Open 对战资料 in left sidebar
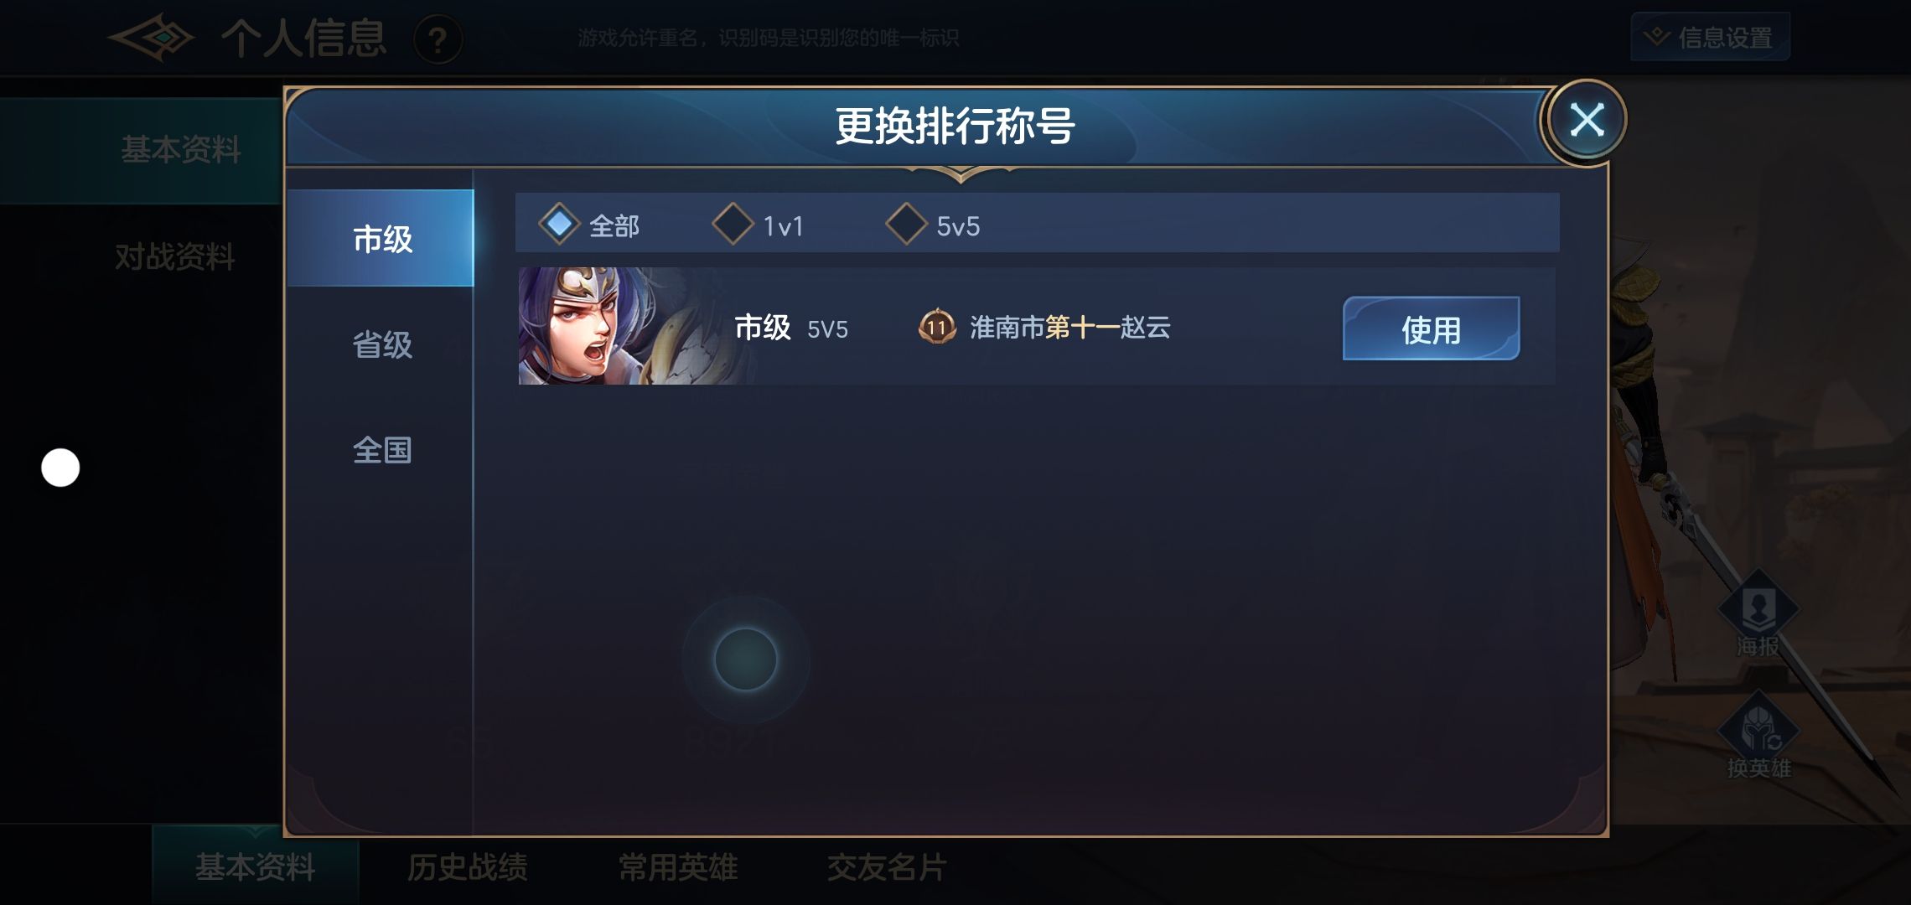The height and width of the screenshot is (905, 1911). (x=174, y=256)
